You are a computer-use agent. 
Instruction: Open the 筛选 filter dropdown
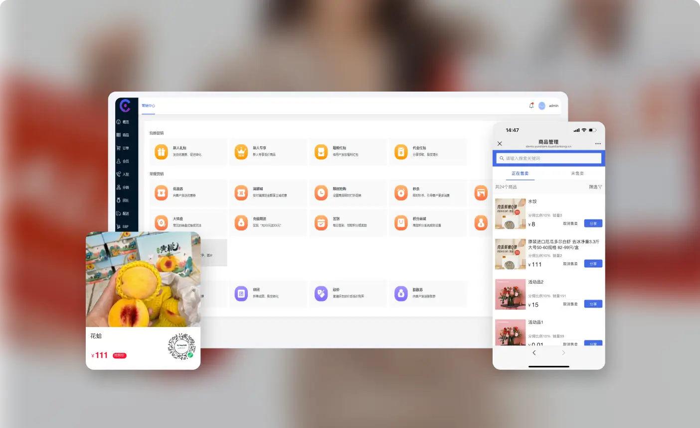pyautogui.click(x=595, y=187)
